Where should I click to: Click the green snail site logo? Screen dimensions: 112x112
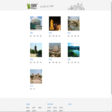click(x=32, y=6)
